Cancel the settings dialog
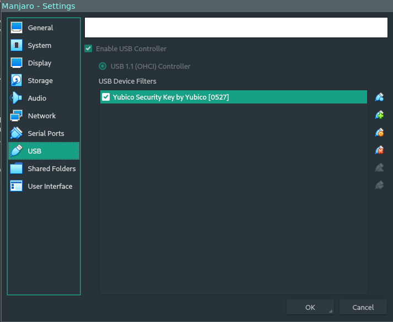This screenshot has width=393, height=322. pos(363,307)
